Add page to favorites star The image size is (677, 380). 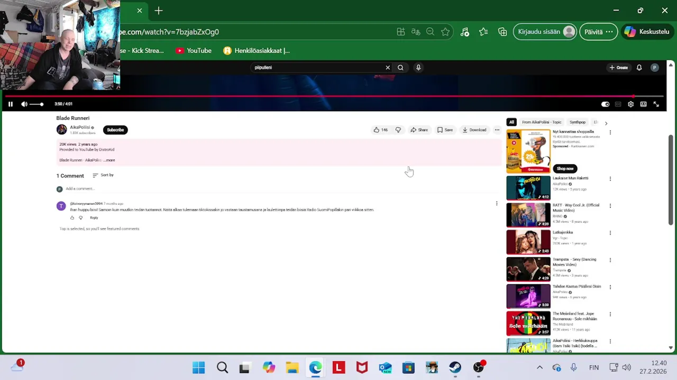pos(445,32)
